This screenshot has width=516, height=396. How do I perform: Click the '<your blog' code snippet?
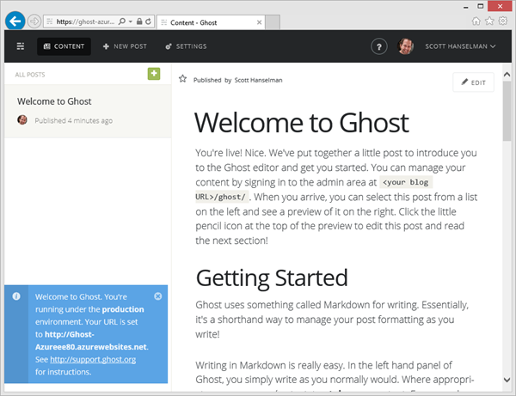(406, 182)
